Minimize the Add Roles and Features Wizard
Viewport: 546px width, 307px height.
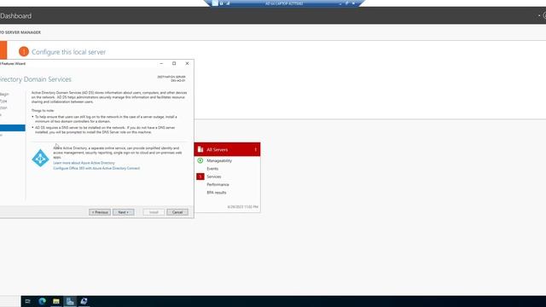click(161, 63)
